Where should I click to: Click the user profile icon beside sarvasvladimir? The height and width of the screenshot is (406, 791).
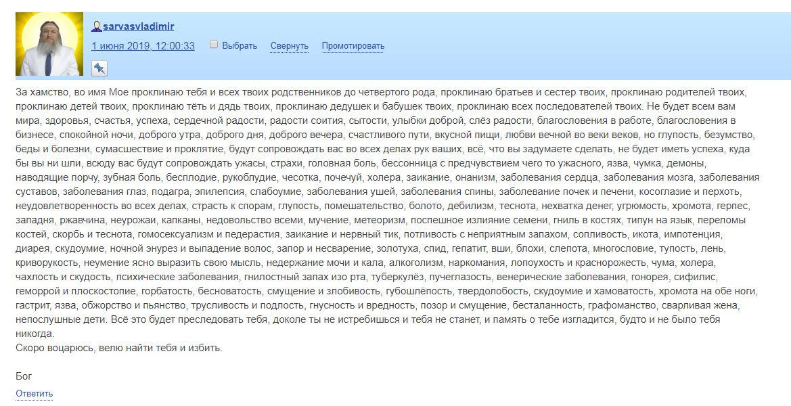coord(96,26)
